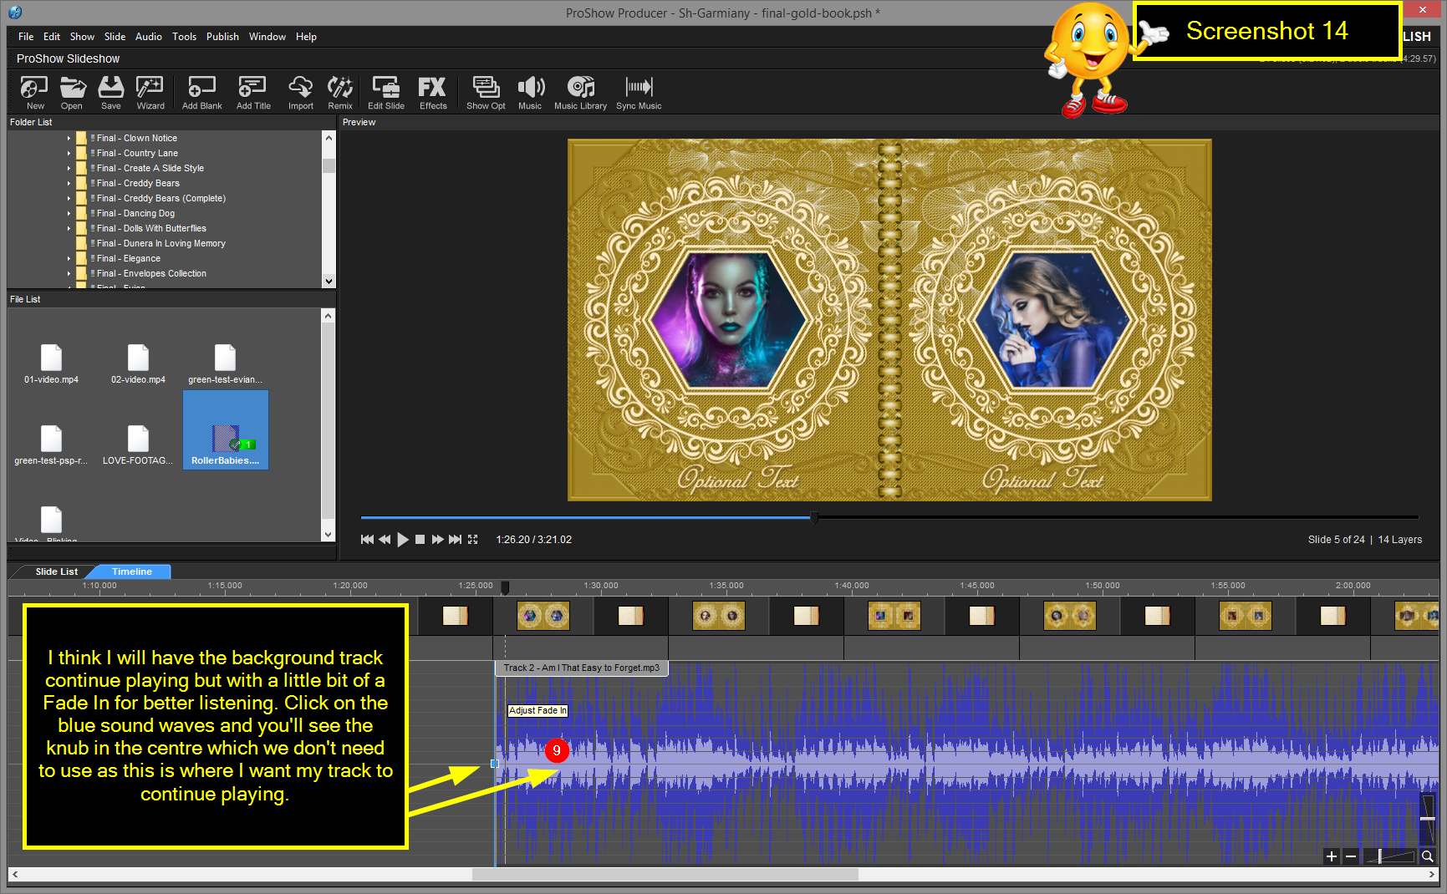1447x894 pixels.
Task: Jump to the end of the show
Action: click(455, 540)
